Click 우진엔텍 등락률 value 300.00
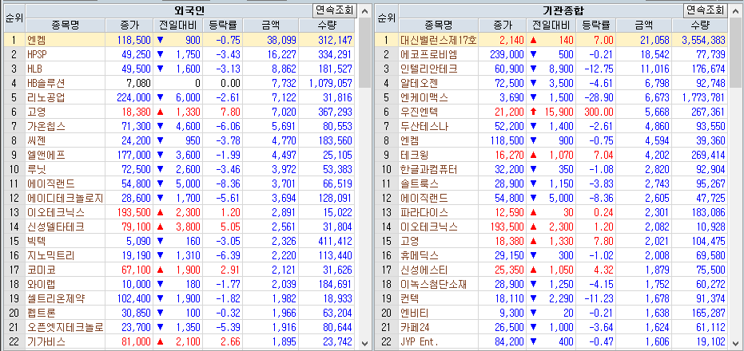The height and width of the screenshot is (351, 744). tap(598, 112)
